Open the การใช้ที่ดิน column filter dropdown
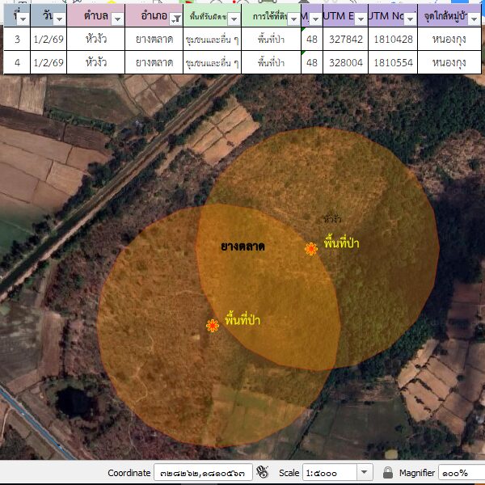The width and height of the screenshot is (485, 485). tap(293, 18)
